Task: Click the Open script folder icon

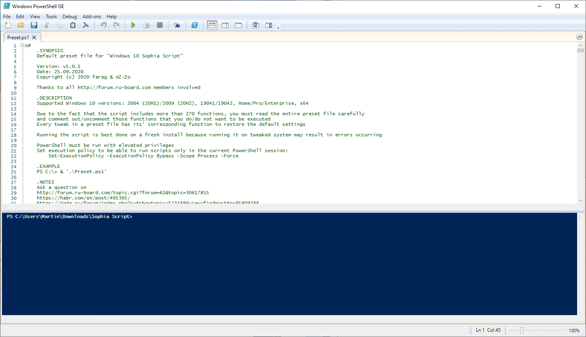Action: (x=21, y=25)
